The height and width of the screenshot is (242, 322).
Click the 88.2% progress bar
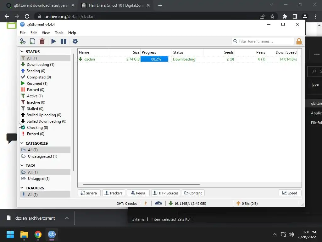[x=154, y=59]
